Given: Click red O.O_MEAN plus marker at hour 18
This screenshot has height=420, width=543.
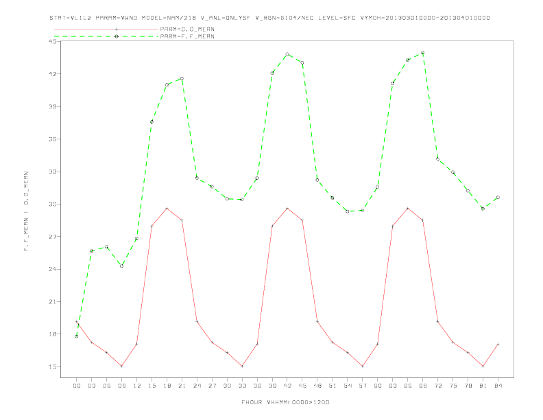Looking at the screenshot, I should [x=167, y=208].
